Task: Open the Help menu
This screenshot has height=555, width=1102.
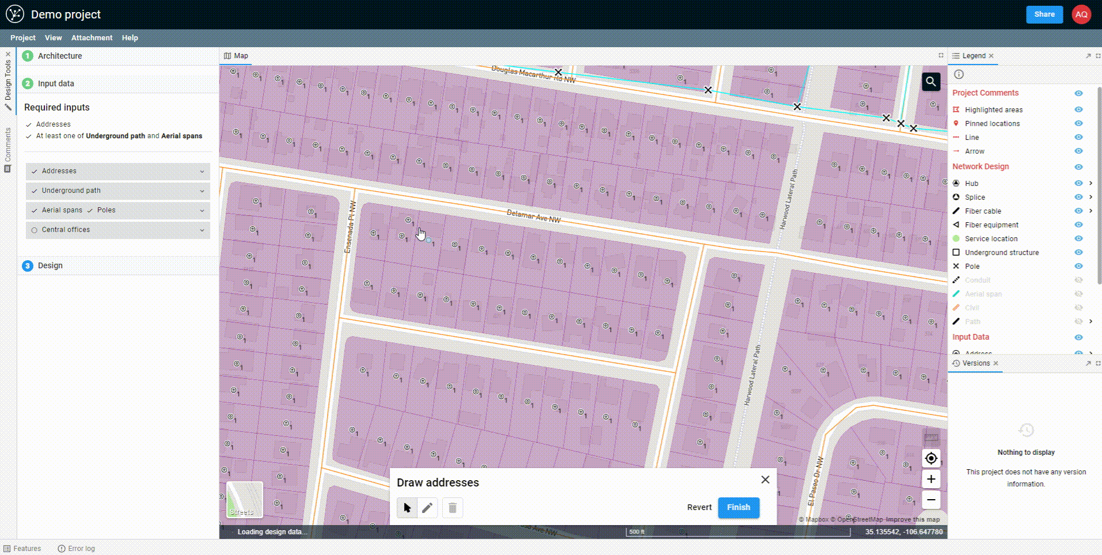Action: click(x=130, y=38)
